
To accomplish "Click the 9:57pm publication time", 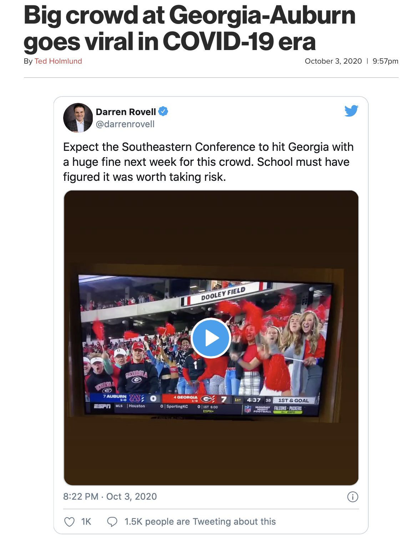I will (385, 61).
